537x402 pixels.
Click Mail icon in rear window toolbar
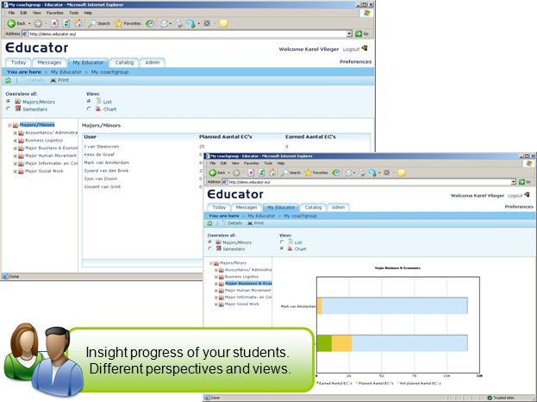click(165, 23)
